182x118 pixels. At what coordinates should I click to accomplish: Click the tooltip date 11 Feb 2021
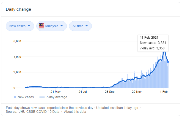point(149,37)
